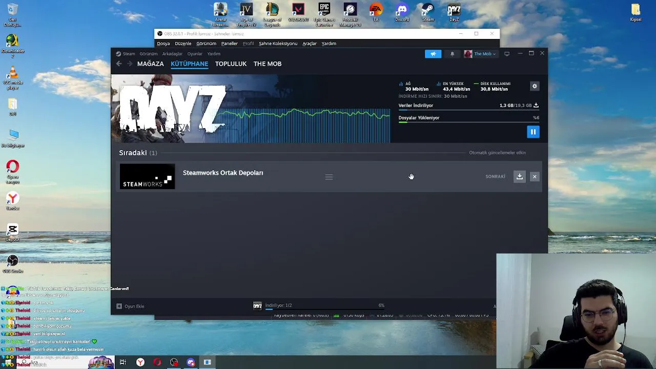Open Task View on the taskbar

click(x=123, y=362)
